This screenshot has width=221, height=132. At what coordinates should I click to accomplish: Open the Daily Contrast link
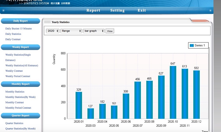click(13, 39)
